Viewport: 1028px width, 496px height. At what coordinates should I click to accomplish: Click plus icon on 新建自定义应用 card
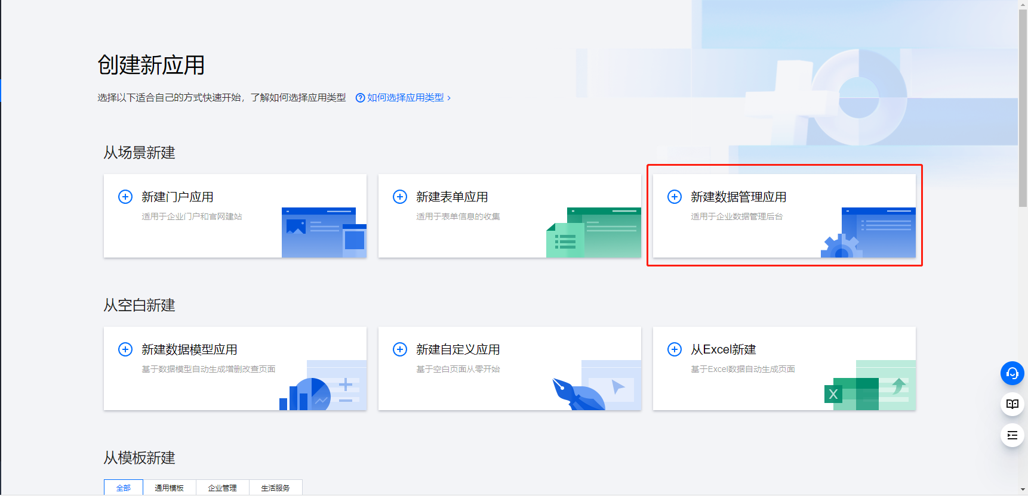pyautogui.click(x=400, y=349)
